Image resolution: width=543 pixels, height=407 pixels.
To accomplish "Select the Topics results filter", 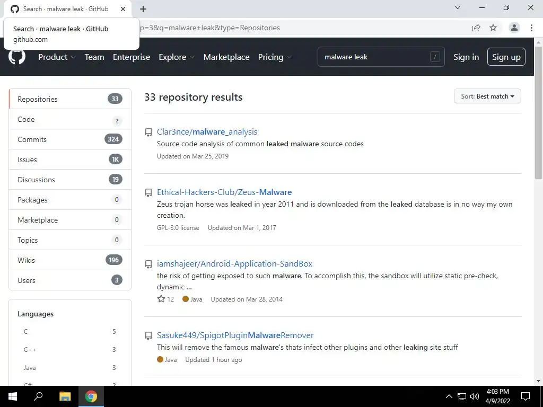I will [x=70, y=240].
